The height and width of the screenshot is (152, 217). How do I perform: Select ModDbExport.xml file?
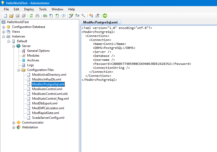click(x=45, y=103)
